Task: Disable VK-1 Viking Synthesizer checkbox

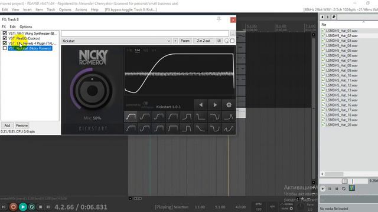Action: click(x=5, y=33)
